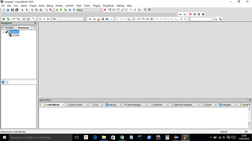Save the file with the floppy disk icon
Image resolution: width=252 pixels, height=141 pixels.
(x=12, y=10)
